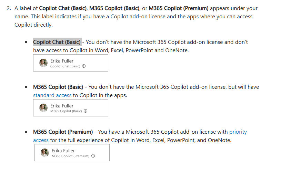Image resolution: width=281 pixels, height=171 pixels.
Task: Click Erika Fuller's avatar in the Copilot Chat card
Action: (43, 63)
